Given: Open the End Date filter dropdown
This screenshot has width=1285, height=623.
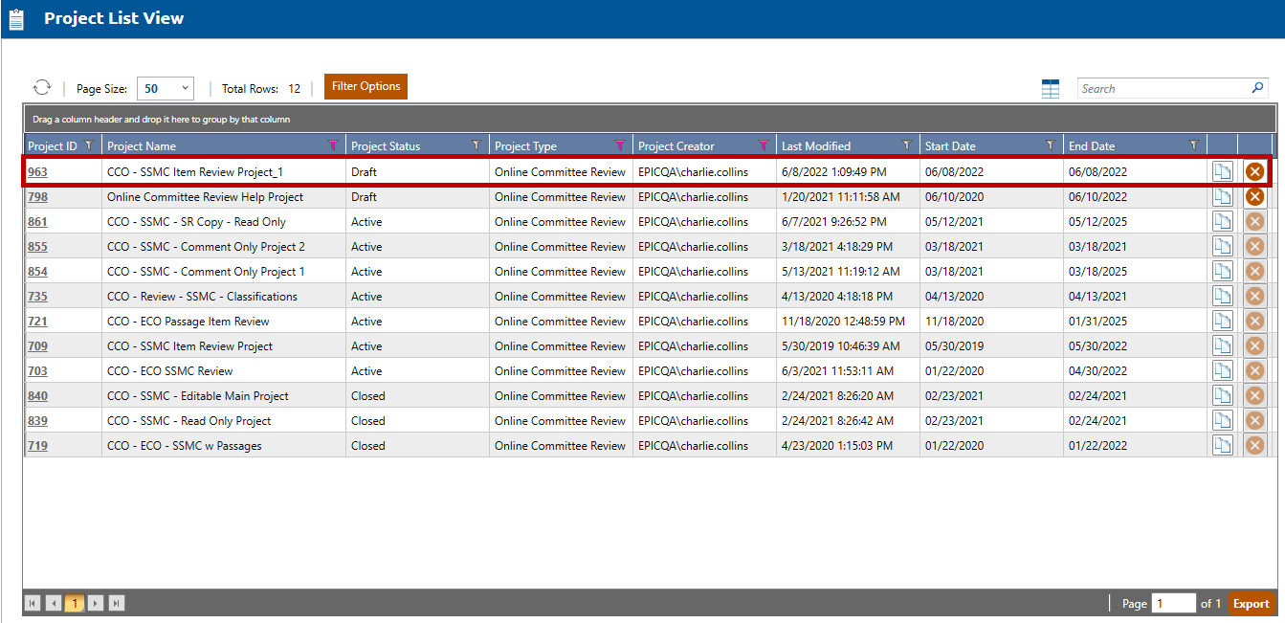Looking at the screenshot, I should [x=1193, y=145].
